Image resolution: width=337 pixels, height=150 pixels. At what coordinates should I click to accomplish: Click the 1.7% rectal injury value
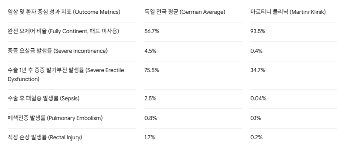[x=150, y=137]
